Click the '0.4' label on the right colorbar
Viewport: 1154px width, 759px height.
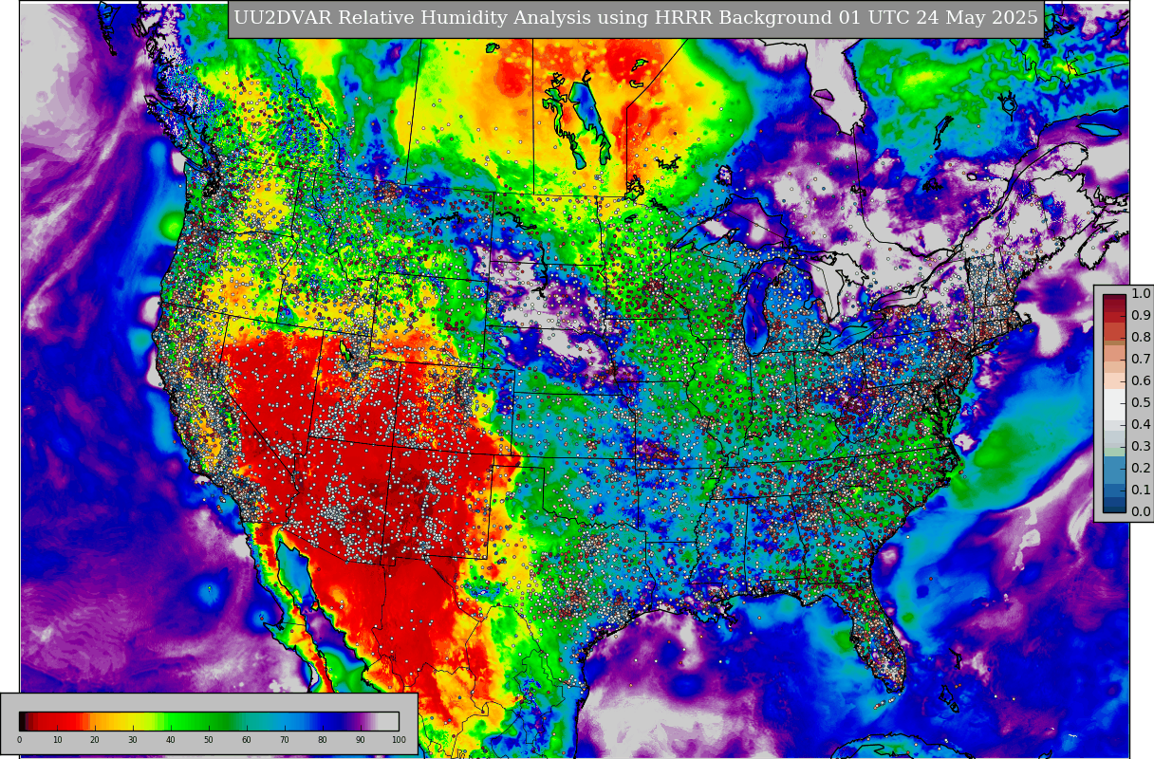pyautogui.click(x=1141, y=425)
